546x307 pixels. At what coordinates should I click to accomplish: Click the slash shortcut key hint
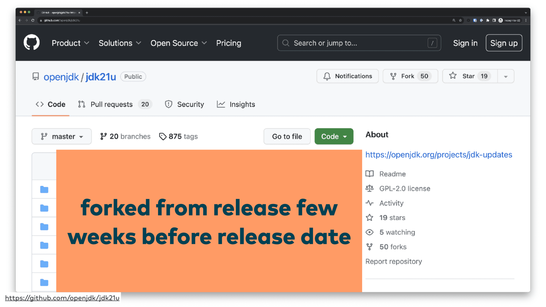[x=432, y=43]
